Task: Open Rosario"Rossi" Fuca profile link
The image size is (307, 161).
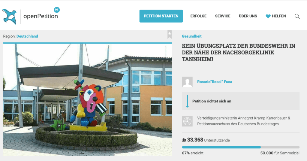Action: point(215,82)
